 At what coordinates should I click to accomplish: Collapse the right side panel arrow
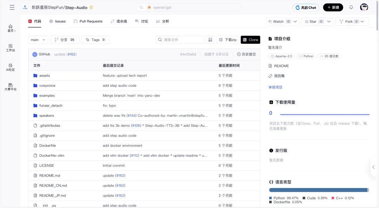pos(373,167)
